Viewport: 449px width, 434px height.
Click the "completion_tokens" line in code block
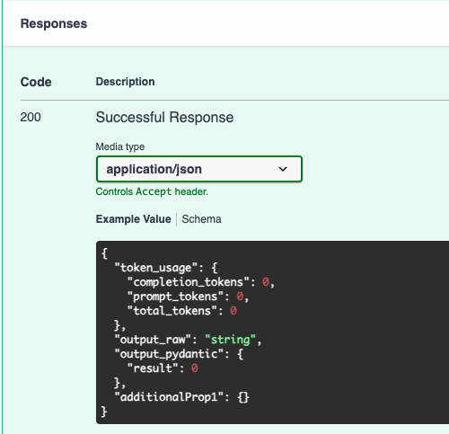tap(201, 282)
